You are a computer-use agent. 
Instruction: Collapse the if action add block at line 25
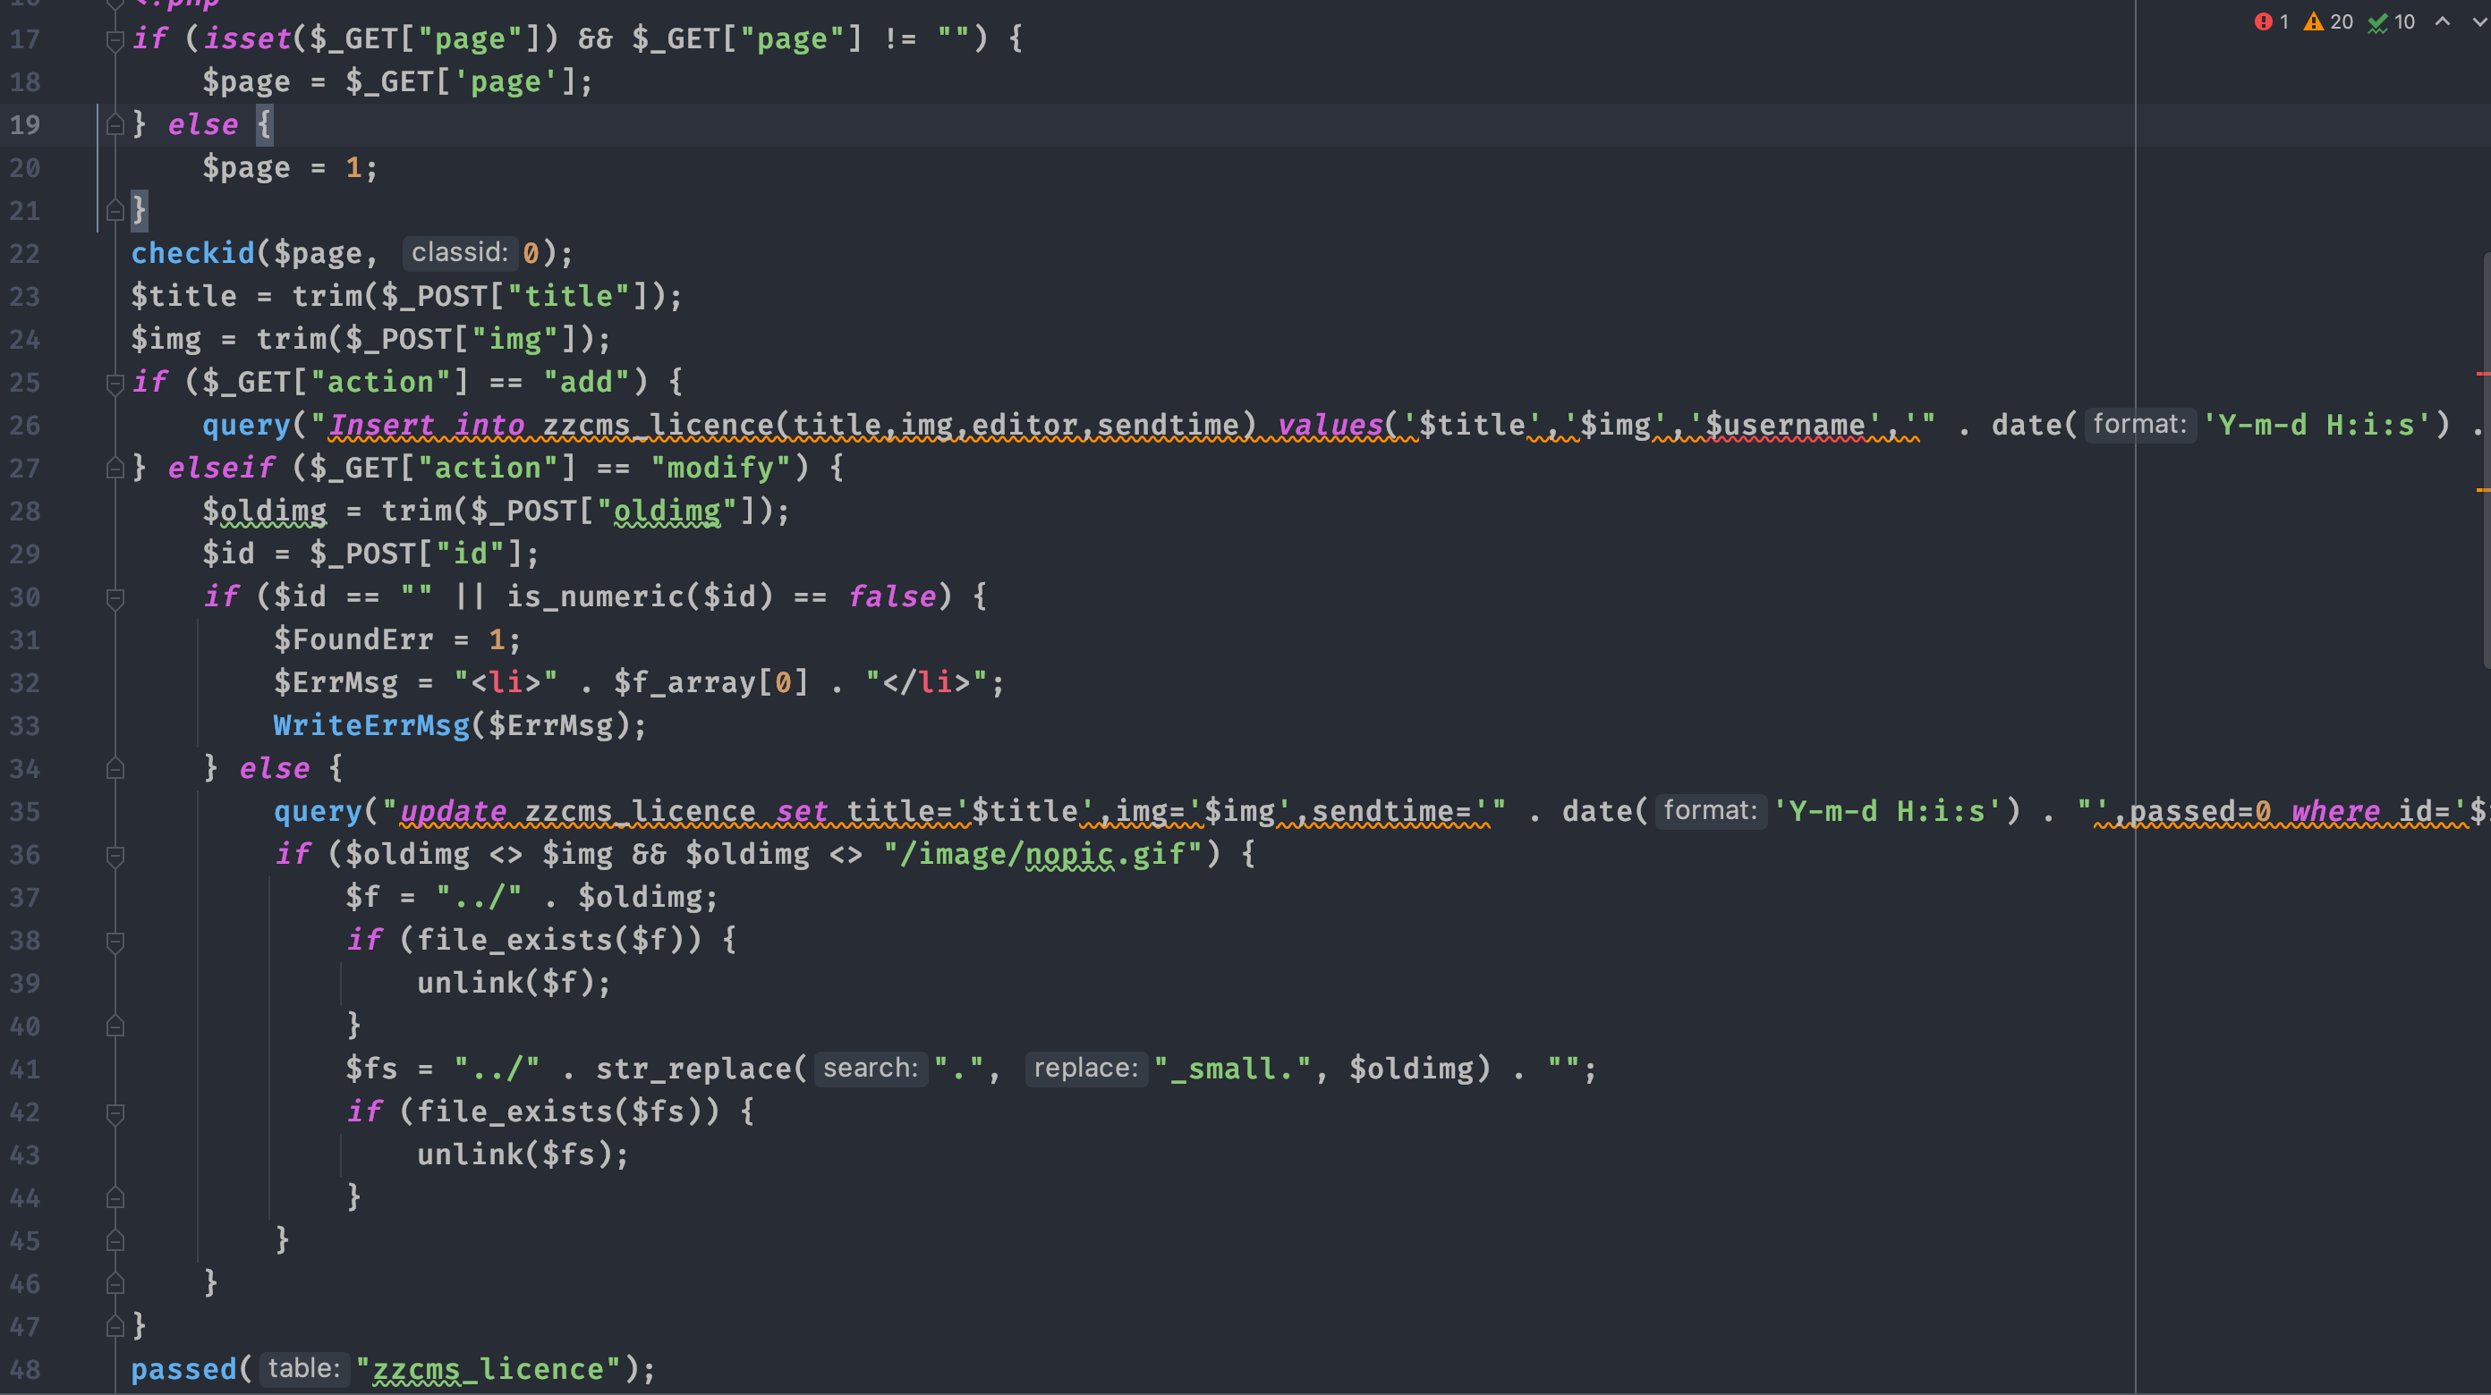pos(115,383)
